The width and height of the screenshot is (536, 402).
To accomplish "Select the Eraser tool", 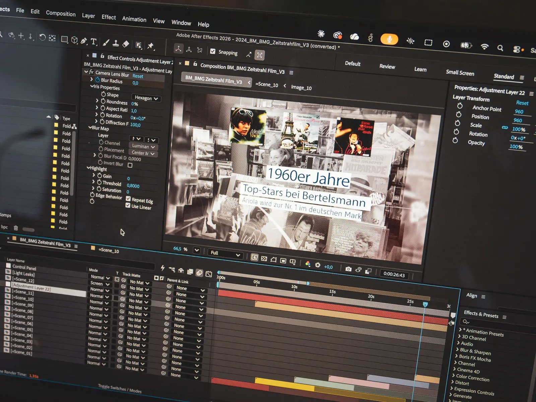I will point(126,44).
